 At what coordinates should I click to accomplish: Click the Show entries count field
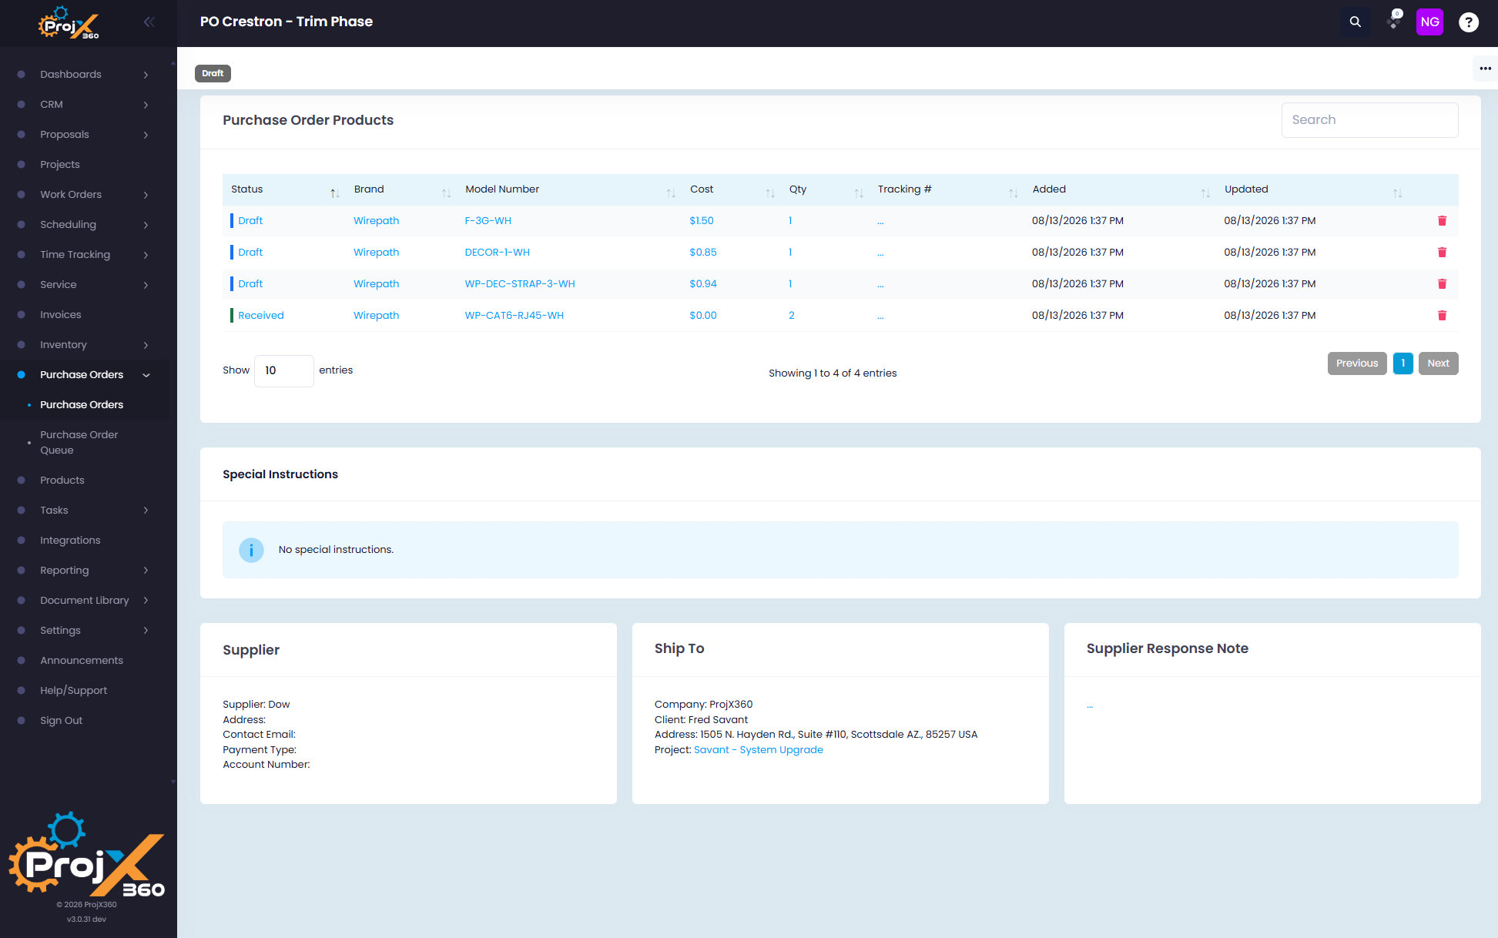[283, 371]
